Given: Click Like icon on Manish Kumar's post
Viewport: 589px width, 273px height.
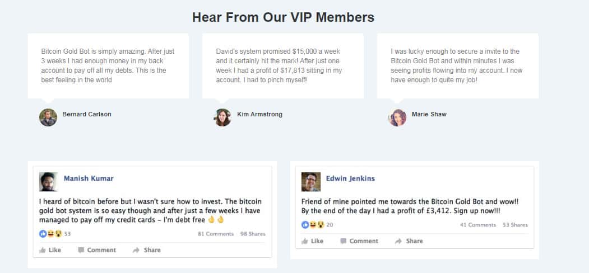Looking at the screenshot, I should click(x=43, y=250).
